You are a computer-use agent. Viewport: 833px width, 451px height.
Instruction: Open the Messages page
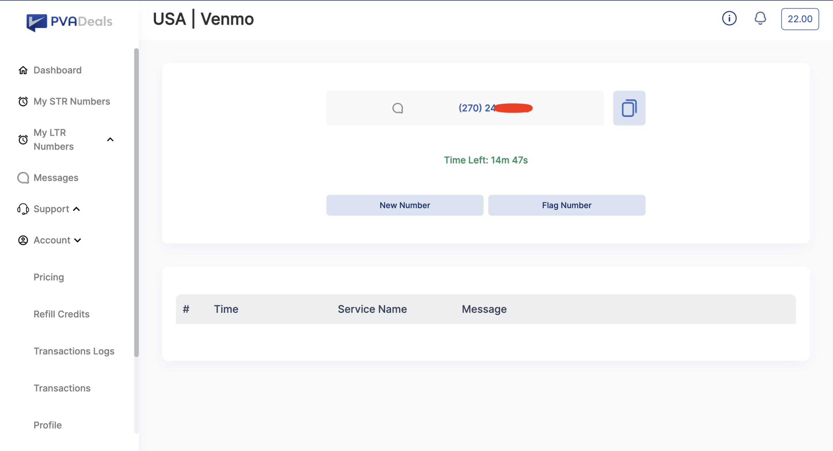[56, 178]
